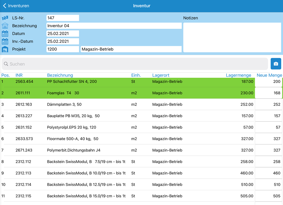Sort by the Einh. column header
Viewport: 283px width, 205px height.
coord(136,75)
